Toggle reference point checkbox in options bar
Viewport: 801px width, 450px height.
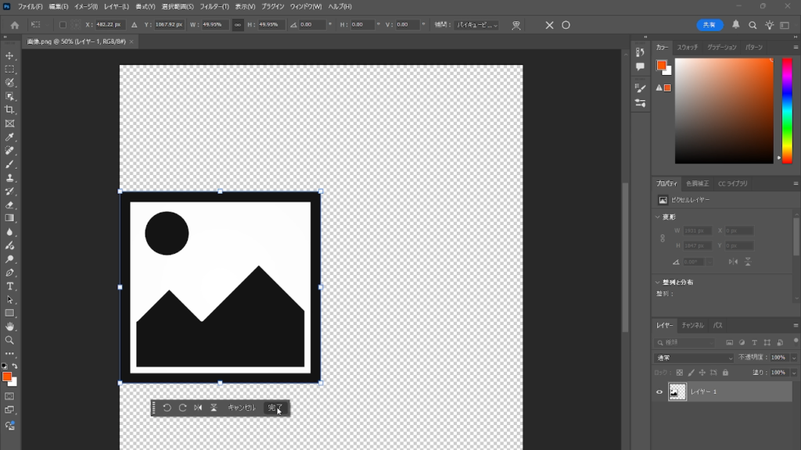pos(63,24)
